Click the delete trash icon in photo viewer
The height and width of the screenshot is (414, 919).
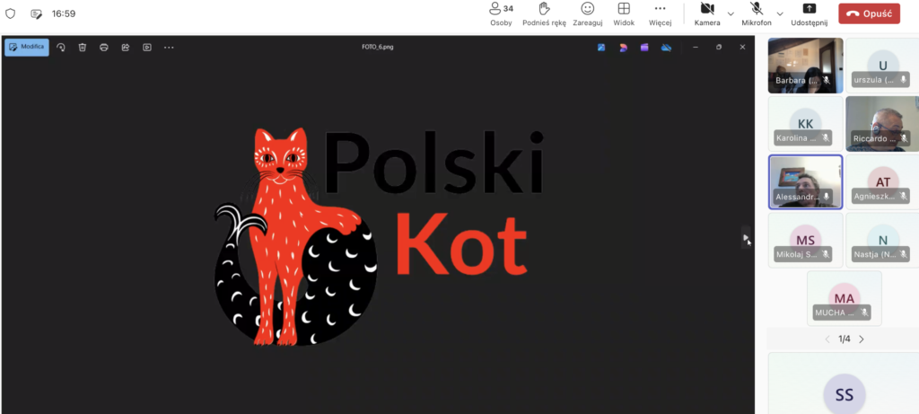(x=82, y=47)
